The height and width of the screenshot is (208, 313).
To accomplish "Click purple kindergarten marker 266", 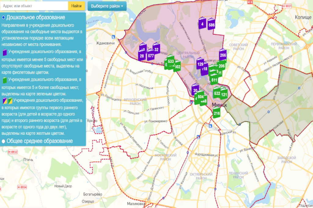I will click(x=223, y=55).
